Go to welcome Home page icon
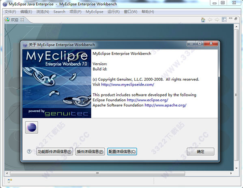Viewport: 243px width, 188px height. [x=203, y=20]
